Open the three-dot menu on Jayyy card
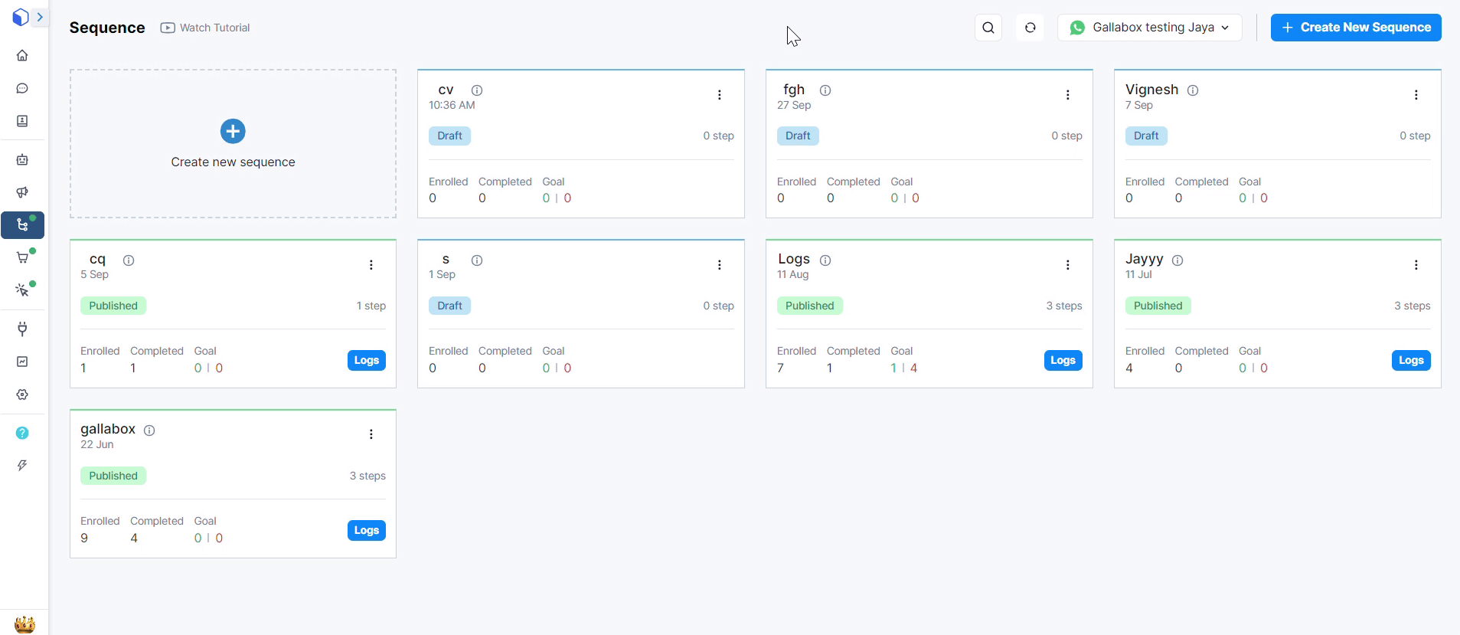The height and width of the screenshot is (635, 1460). [1416, 265]
